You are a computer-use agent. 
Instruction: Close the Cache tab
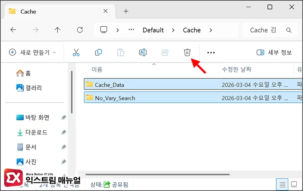[x=106, y=11]
